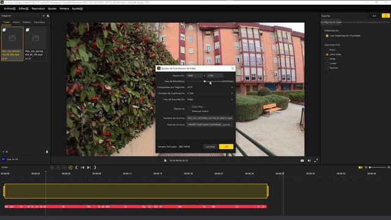Play the preview video
Screen dimensions: 391x220
(165, 161)
